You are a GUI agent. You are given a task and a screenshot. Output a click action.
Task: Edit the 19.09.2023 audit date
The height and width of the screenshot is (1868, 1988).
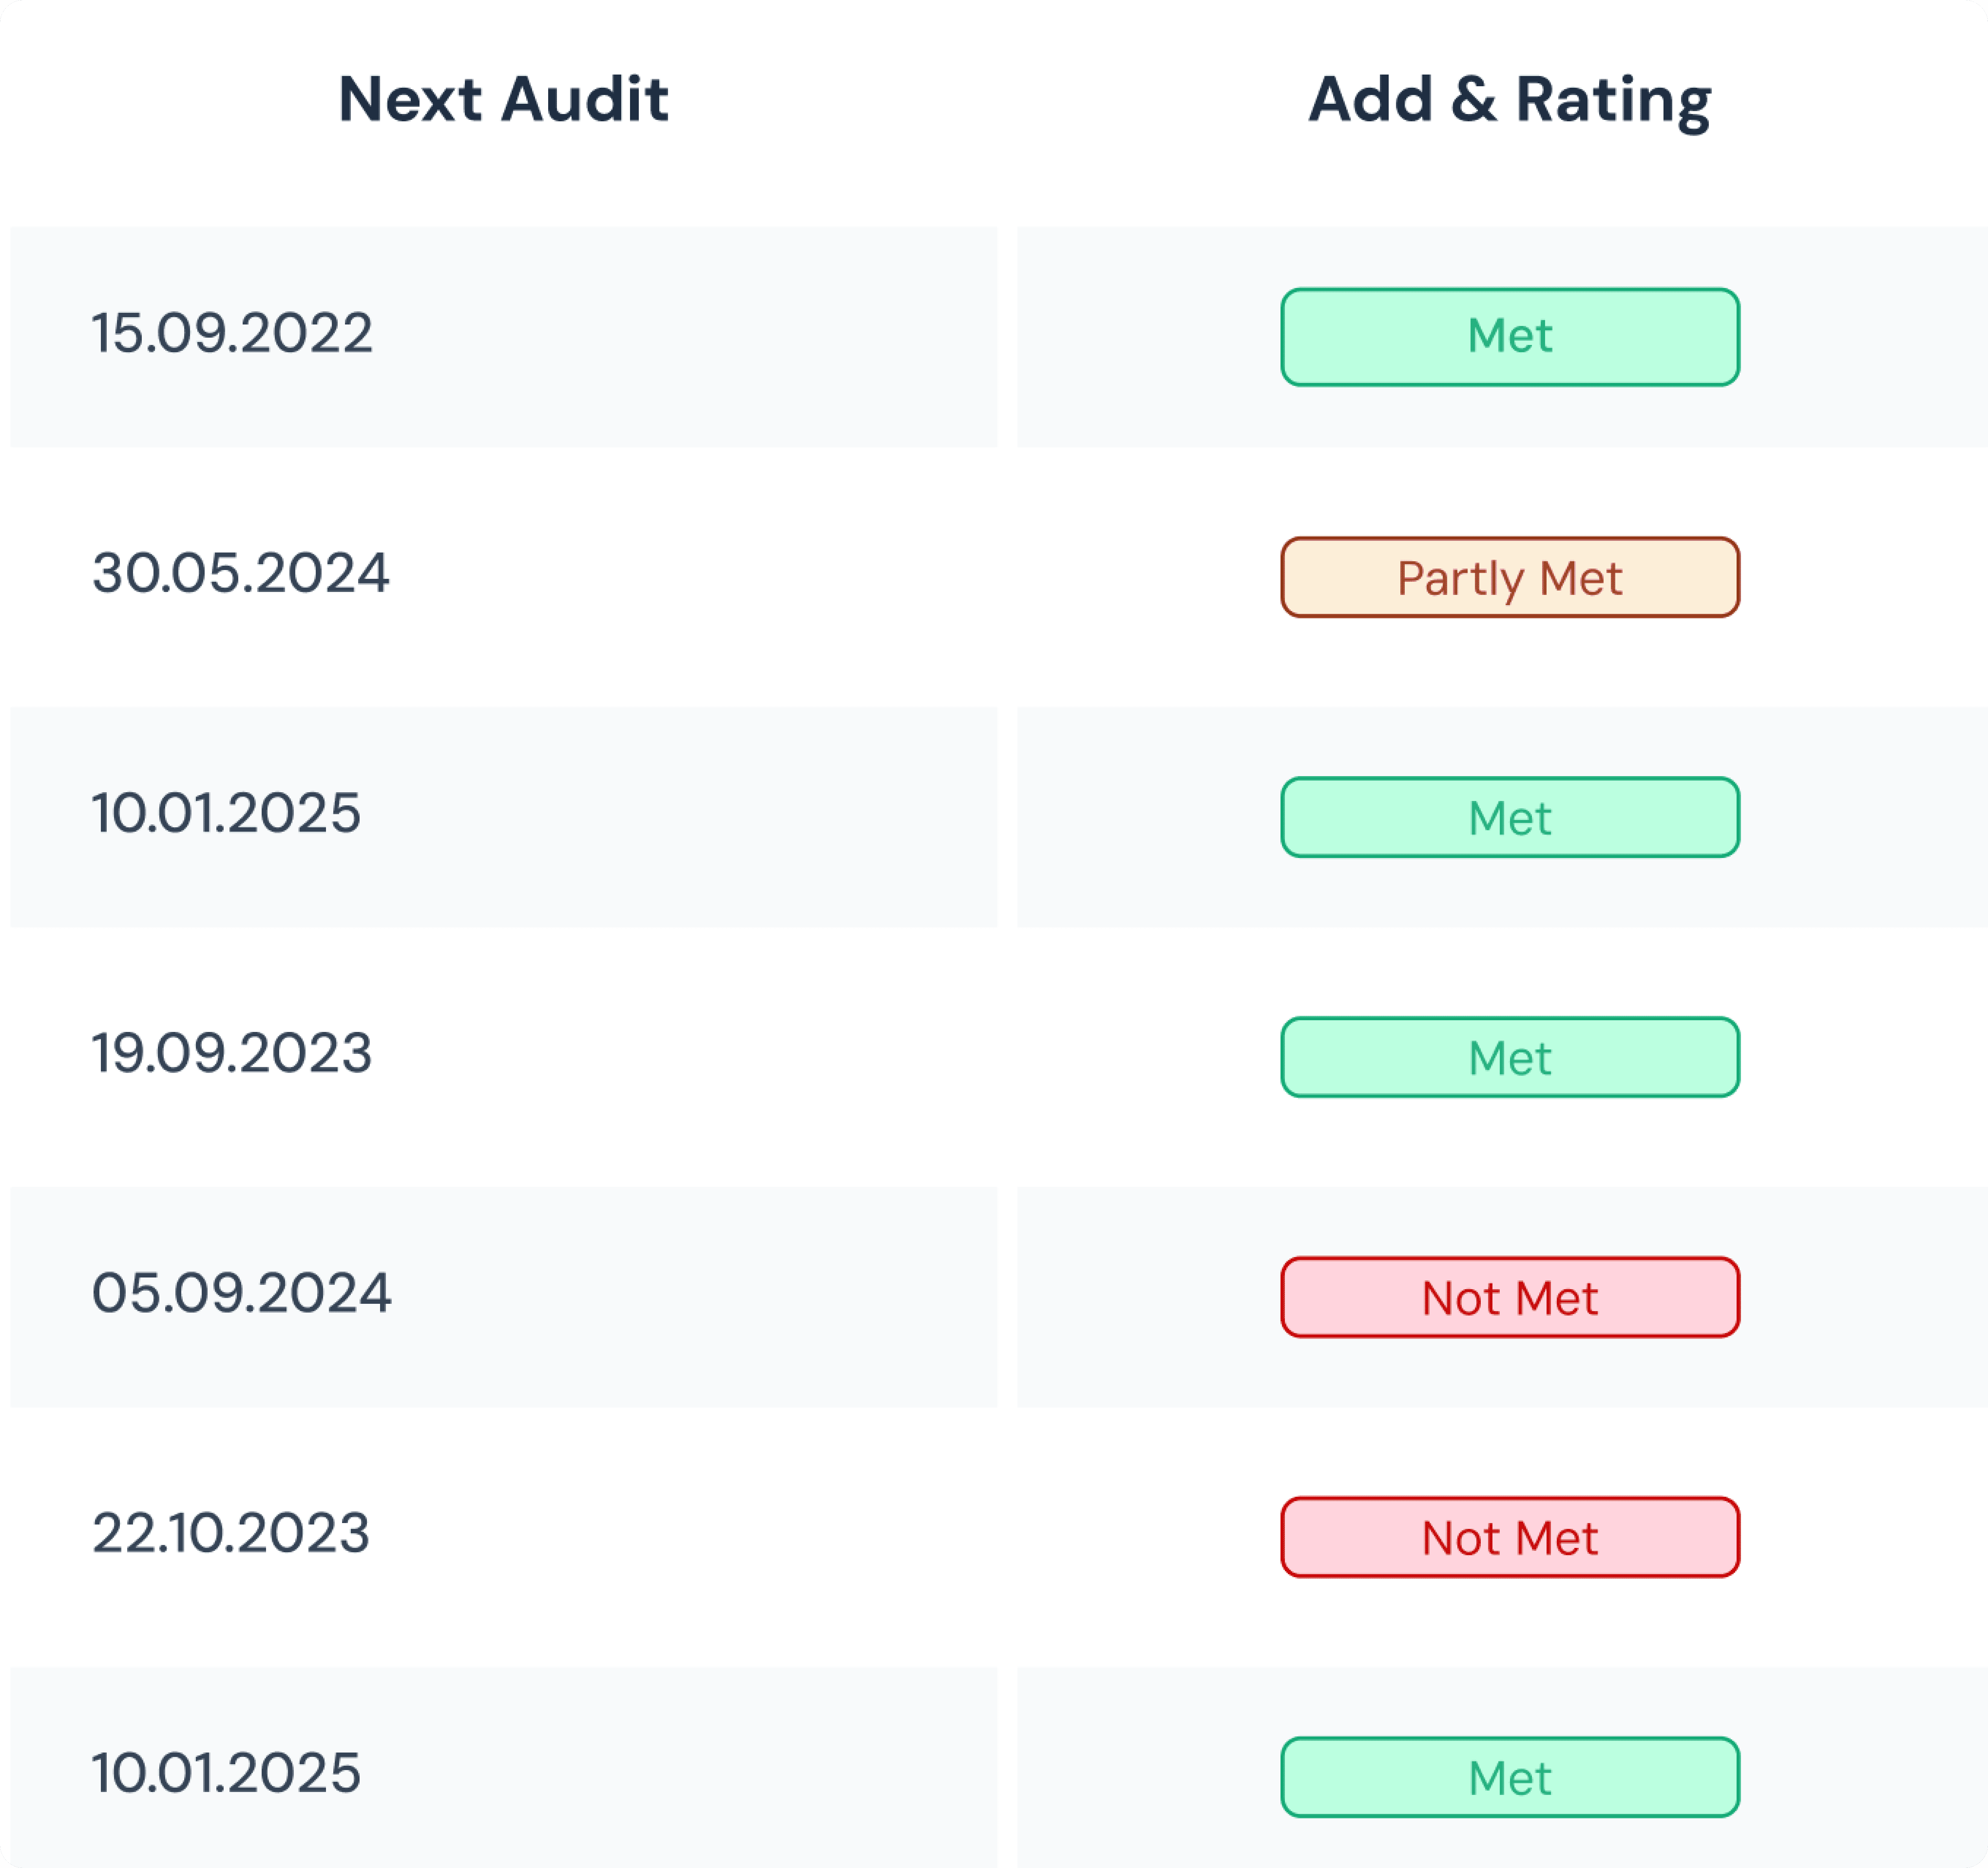pos(232,1053)
